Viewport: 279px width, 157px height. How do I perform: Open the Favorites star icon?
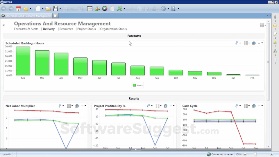(26, 9)
